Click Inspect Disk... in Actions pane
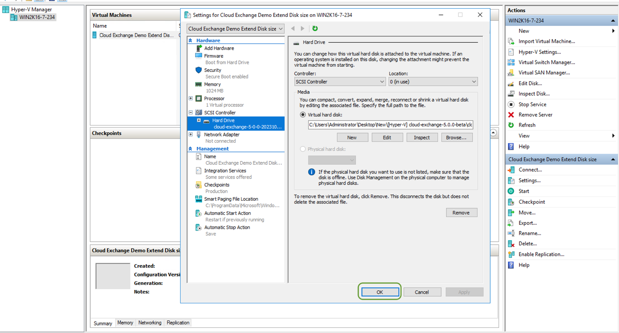Viewport: 619px width, 333px height. click(534, 94)
